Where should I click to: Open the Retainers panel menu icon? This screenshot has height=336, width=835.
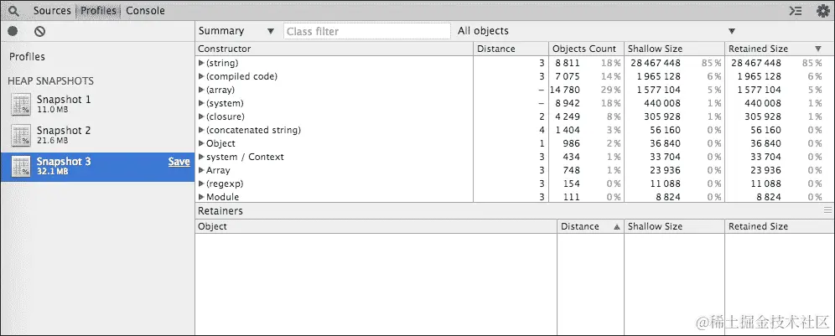coord(827,211)
